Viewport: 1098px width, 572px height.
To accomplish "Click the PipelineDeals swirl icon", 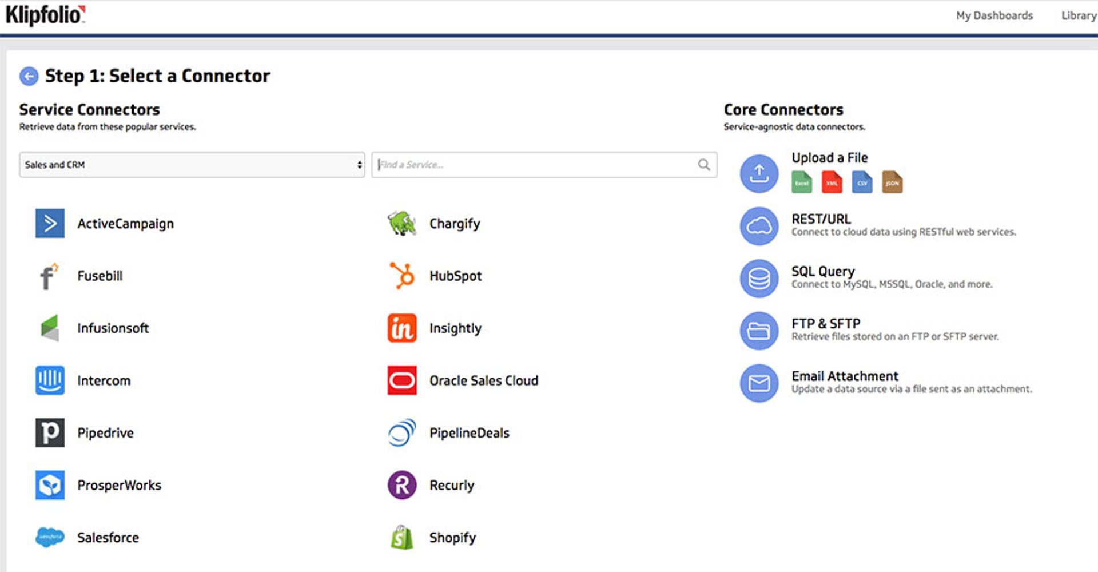I will click(402, 432).
